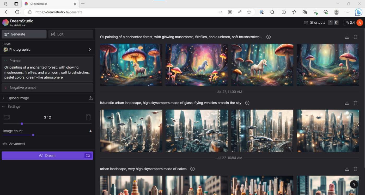Download the cake skyscrapers image set
Image resolution: width=365 pixels, height=195 pixels.
pos(347,169)
